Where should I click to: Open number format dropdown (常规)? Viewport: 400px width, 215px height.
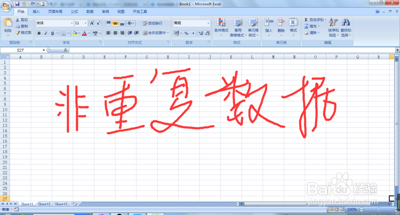[x=208, y=23]
